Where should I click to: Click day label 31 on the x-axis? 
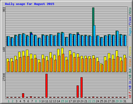click(x=125, y=101)
